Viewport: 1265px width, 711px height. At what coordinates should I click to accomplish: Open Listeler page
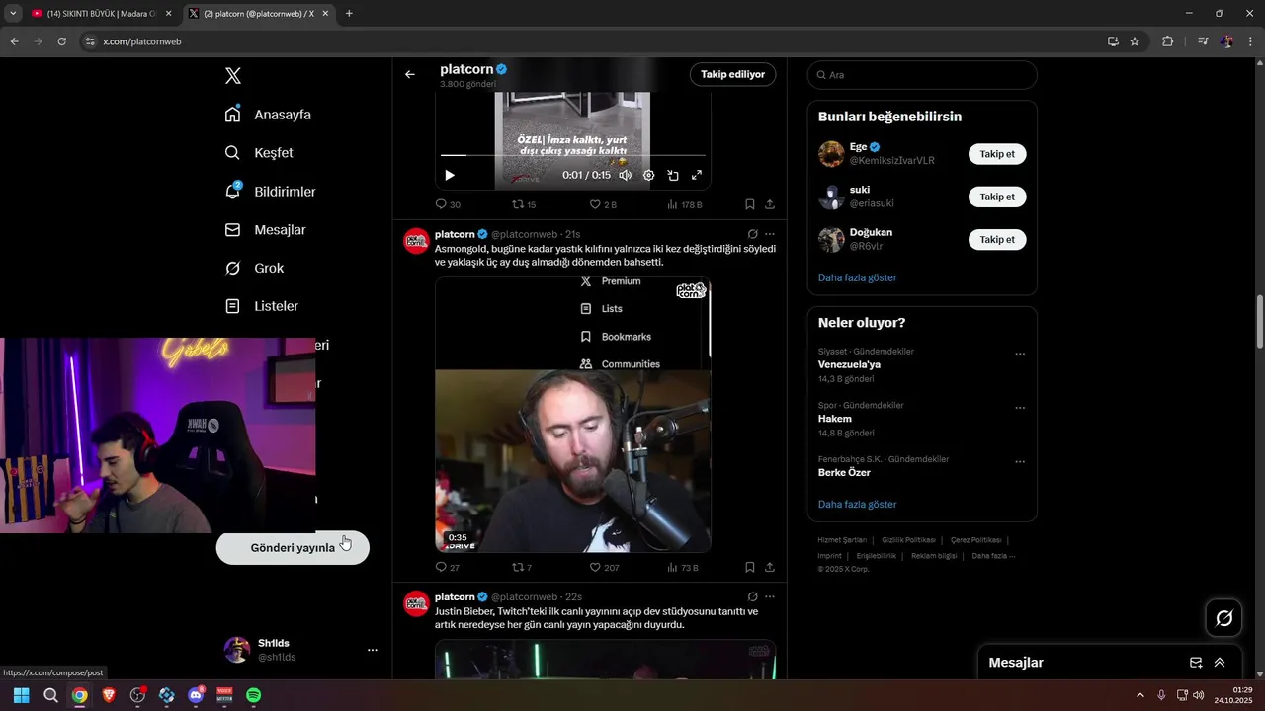(x=262, y=306)
